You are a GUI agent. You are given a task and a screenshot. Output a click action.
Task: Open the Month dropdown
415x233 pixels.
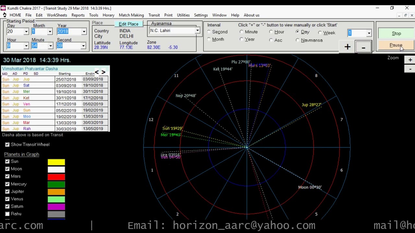coord(50,31)
